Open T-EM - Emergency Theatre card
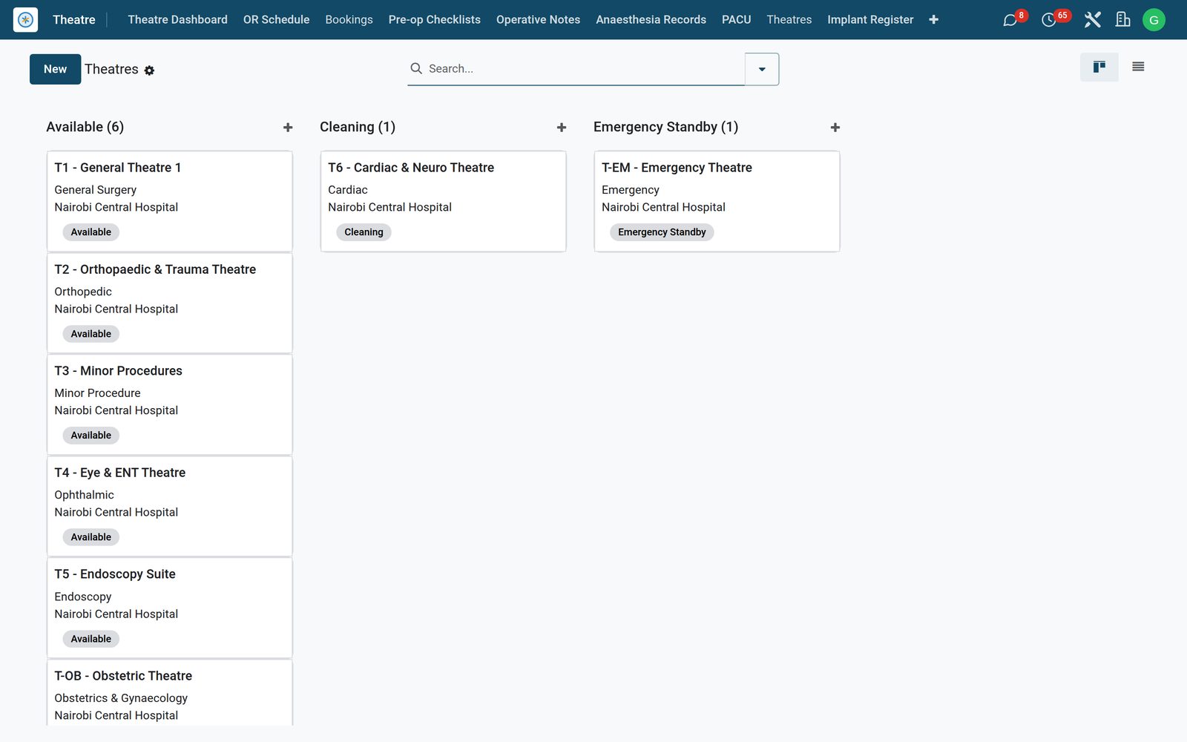The height and width of the screenshot is (742, 1187). pyautogui.click(x=717, y=201)
